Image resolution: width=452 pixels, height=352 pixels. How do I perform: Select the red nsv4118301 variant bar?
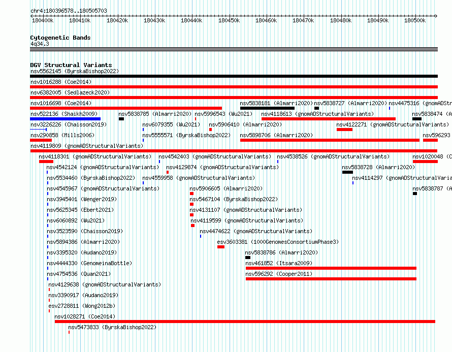tap(46, 162)
